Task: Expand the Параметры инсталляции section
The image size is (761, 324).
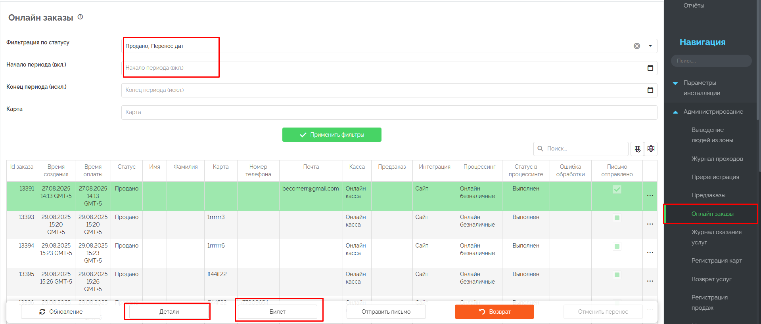Action: 675,83
